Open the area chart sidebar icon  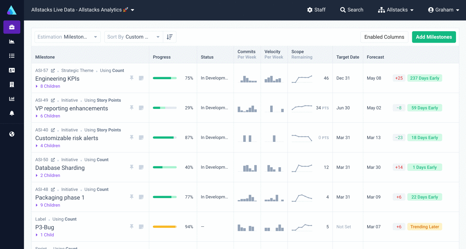12,41
